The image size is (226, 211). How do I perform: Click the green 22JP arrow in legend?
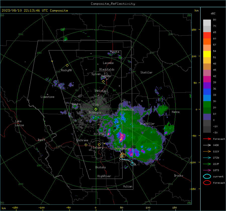point(207,164)
